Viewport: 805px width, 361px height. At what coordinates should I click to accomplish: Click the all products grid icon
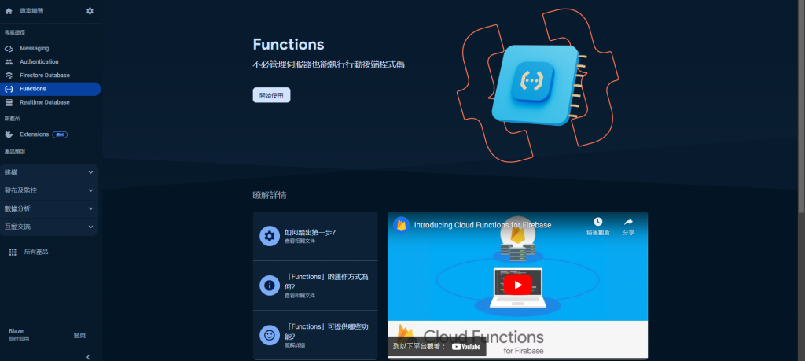[x=13, y=252]
